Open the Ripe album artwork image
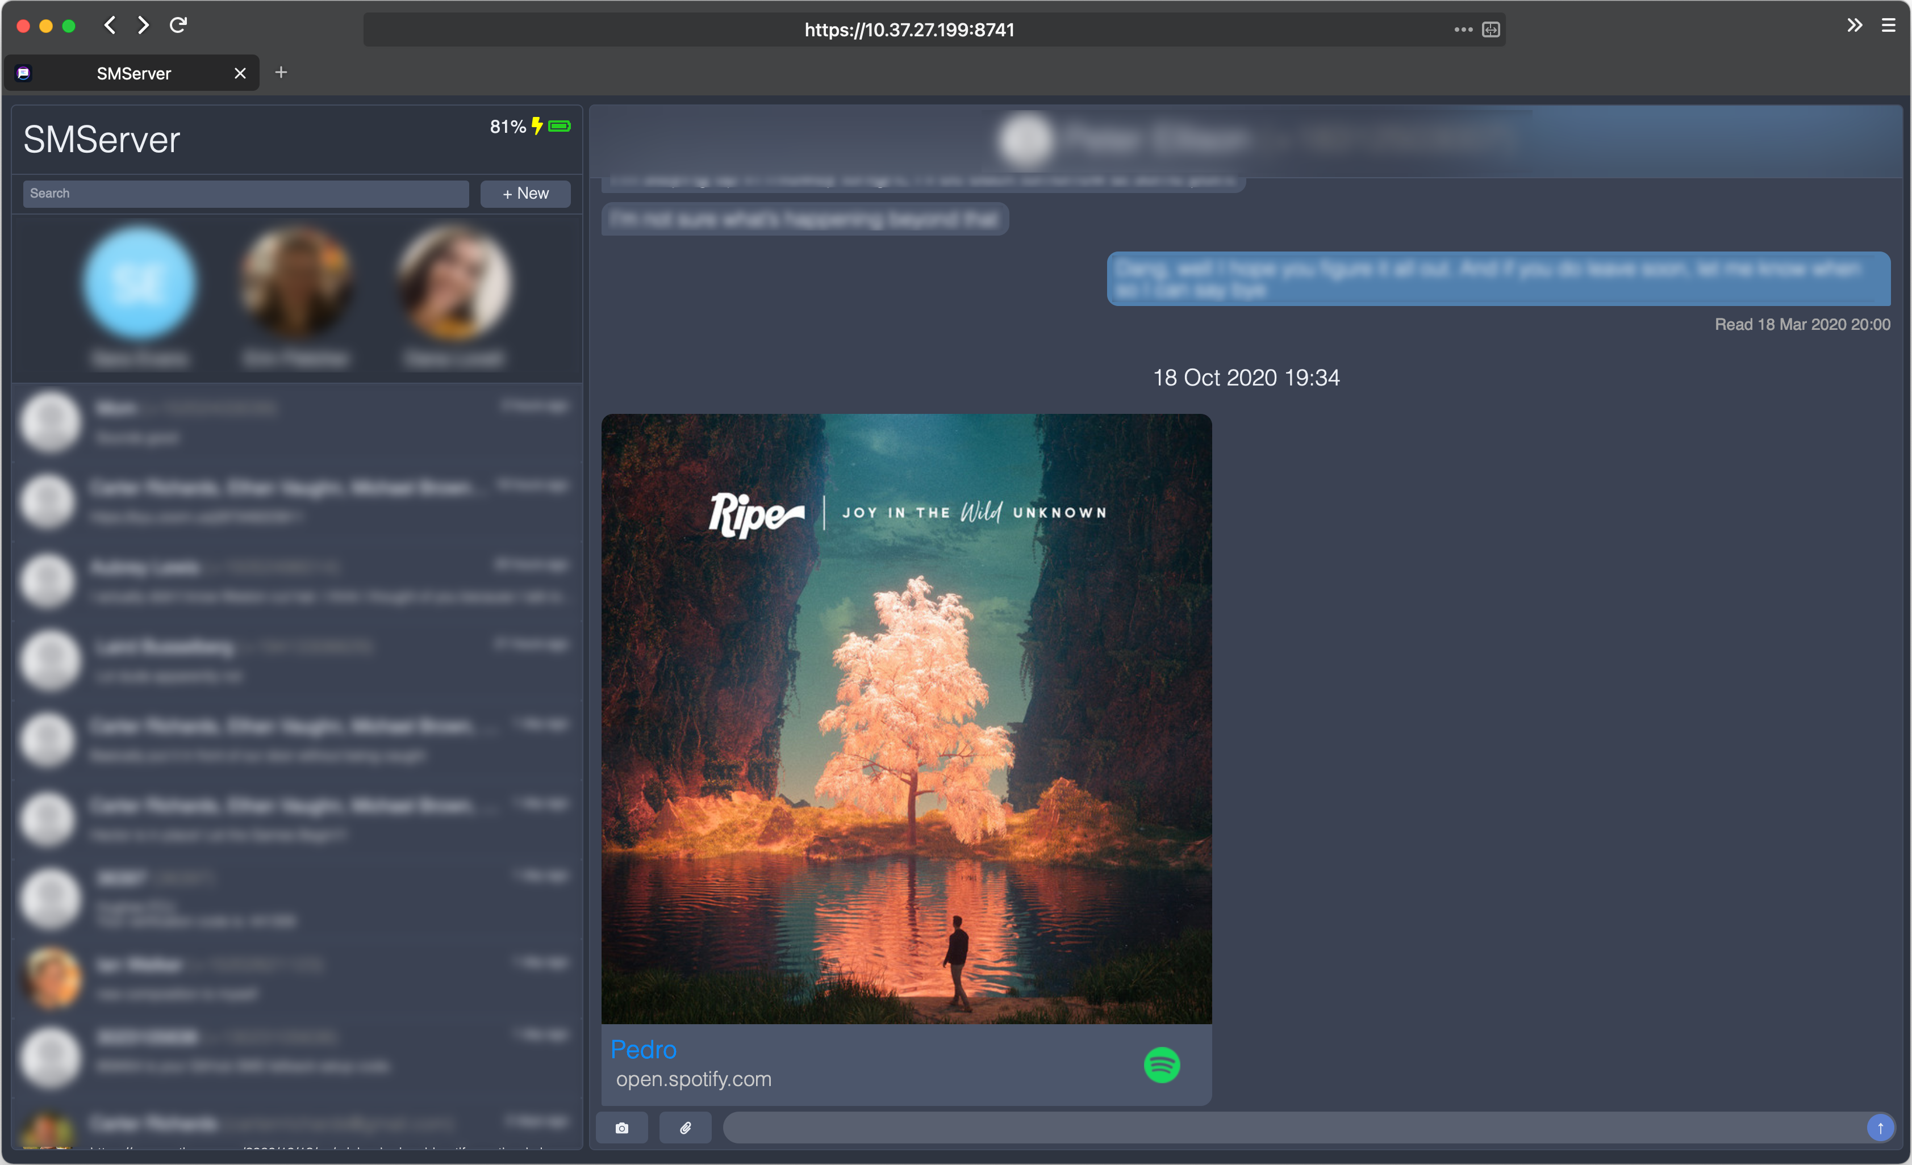This screenshot has width=1912, height=1165. point(905,718)
